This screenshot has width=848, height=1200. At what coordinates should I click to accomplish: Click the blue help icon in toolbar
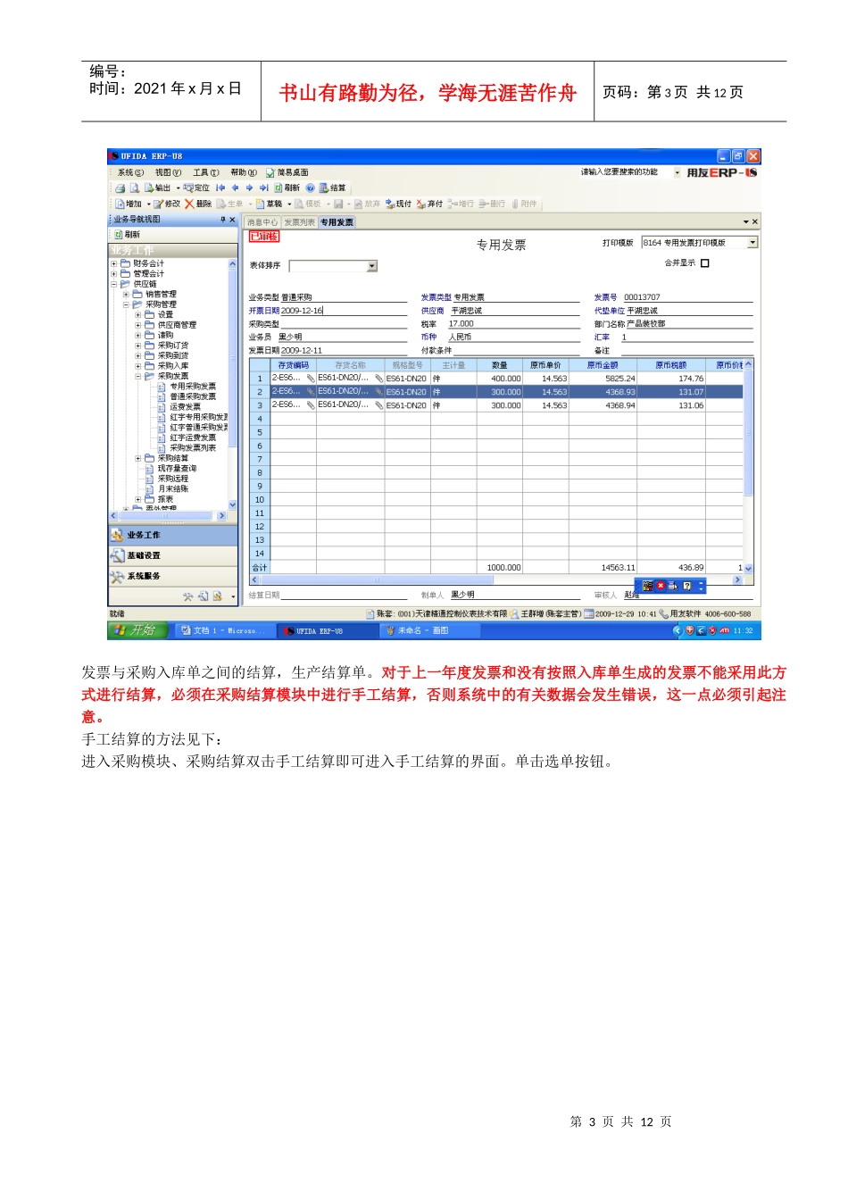point(311,188)
